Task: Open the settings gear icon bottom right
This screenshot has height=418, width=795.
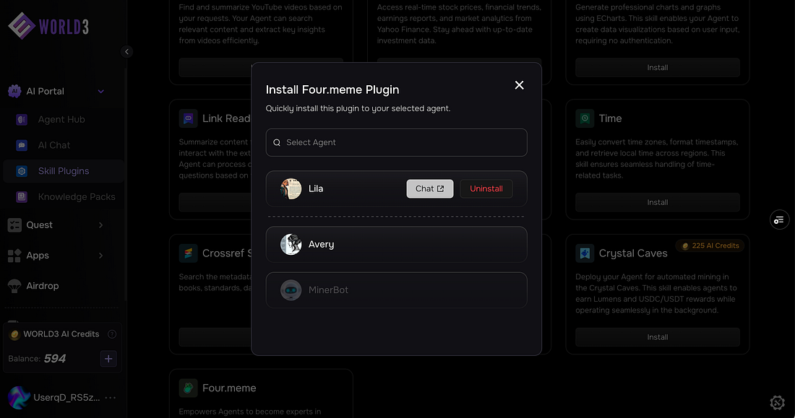Action: point(778,402)
